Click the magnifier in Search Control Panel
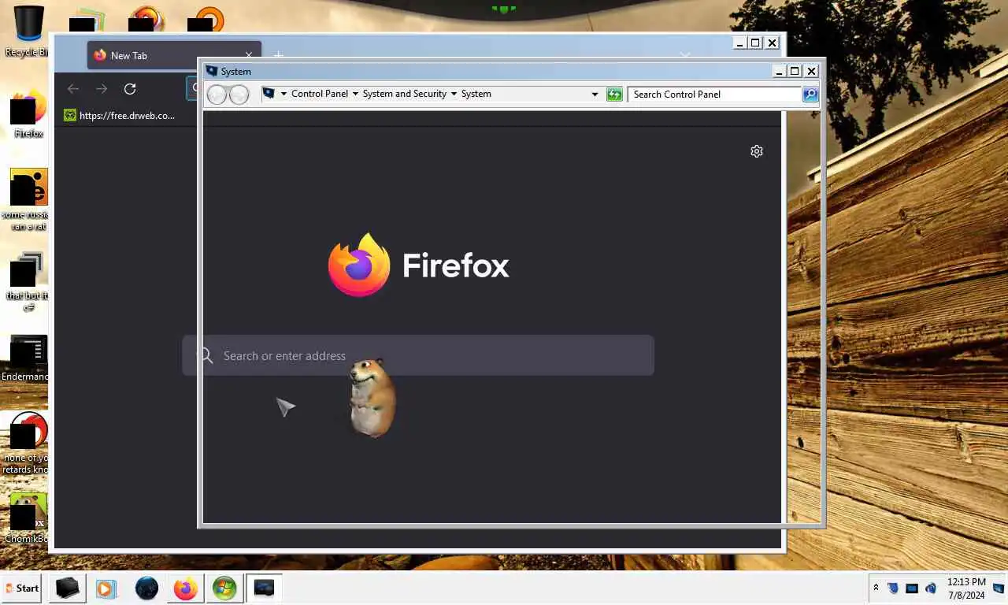Image resolution: width=1008 pixels, height=605 pixels. [x=810, y=95]
